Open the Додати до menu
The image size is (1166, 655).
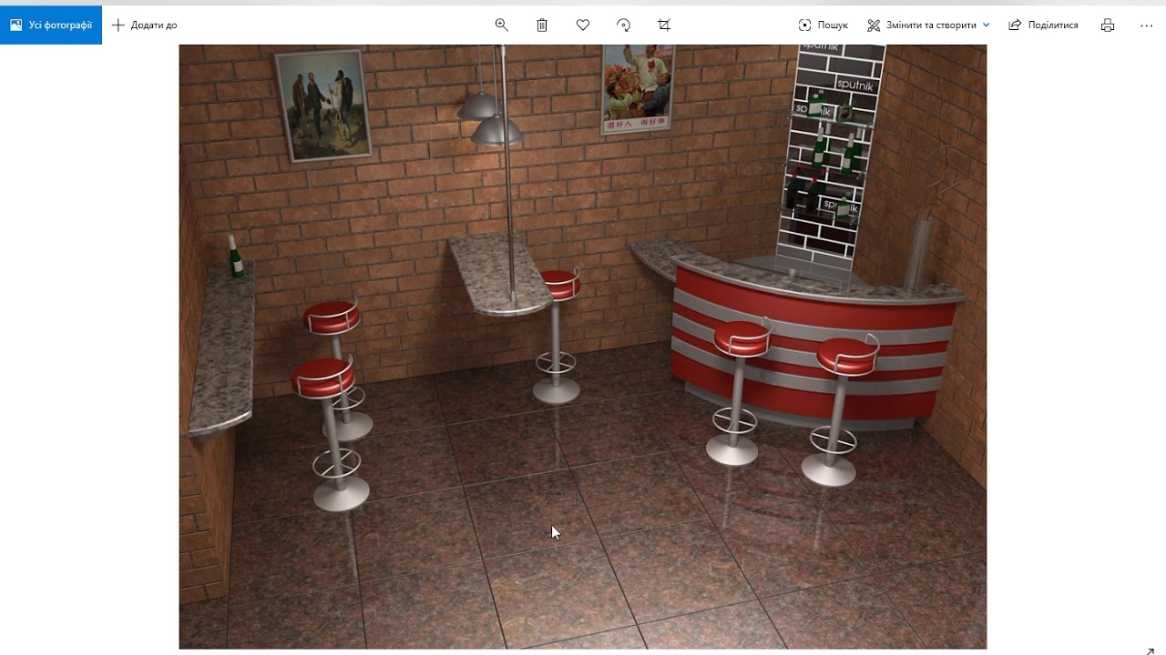pyautogui.click(x=144, y=25)
